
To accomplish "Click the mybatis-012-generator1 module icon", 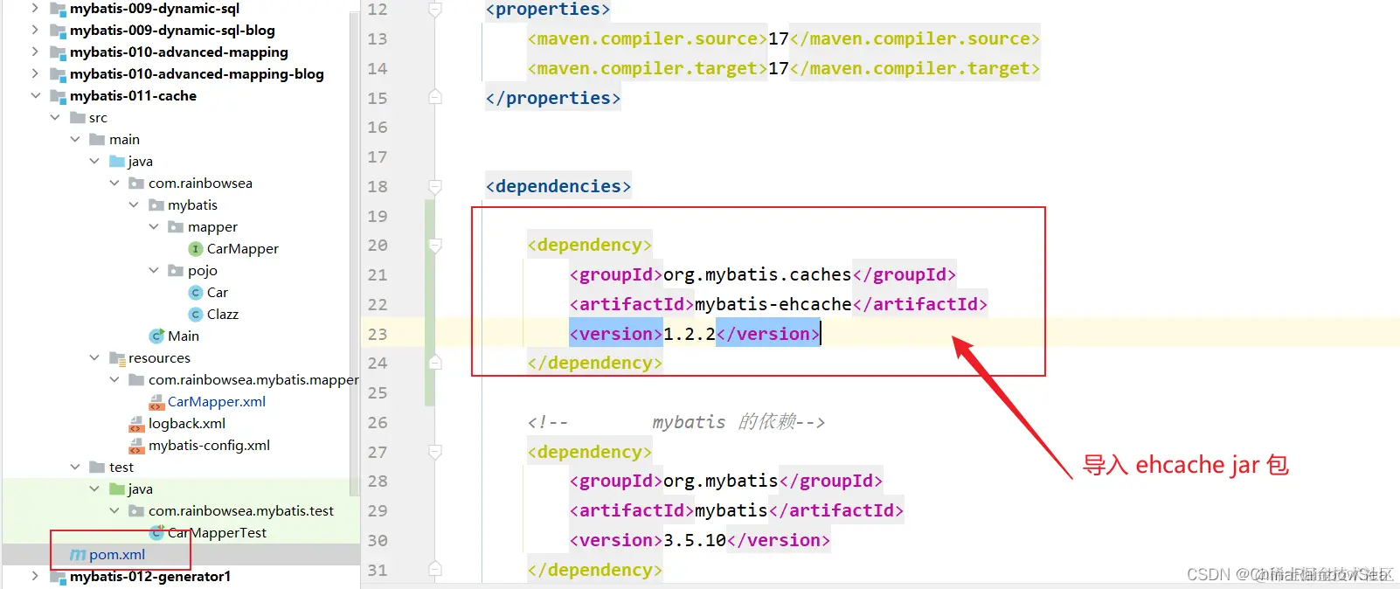I will 59,577.
